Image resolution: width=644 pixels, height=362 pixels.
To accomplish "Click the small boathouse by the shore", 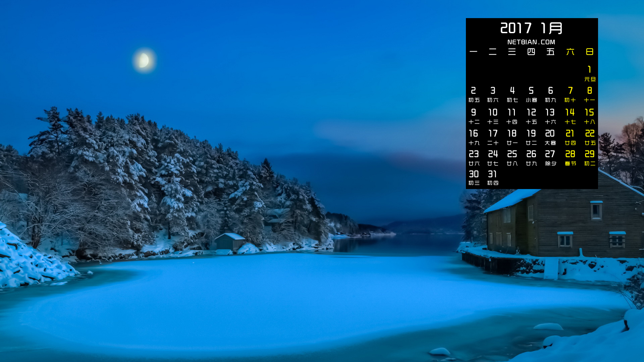I will pos(230,242).
